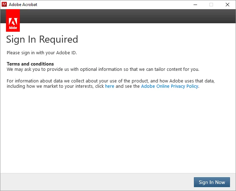Minimize the Adobe Acrobat window
The height and width of the screenshot is (191, 236).
click(195, 5)
